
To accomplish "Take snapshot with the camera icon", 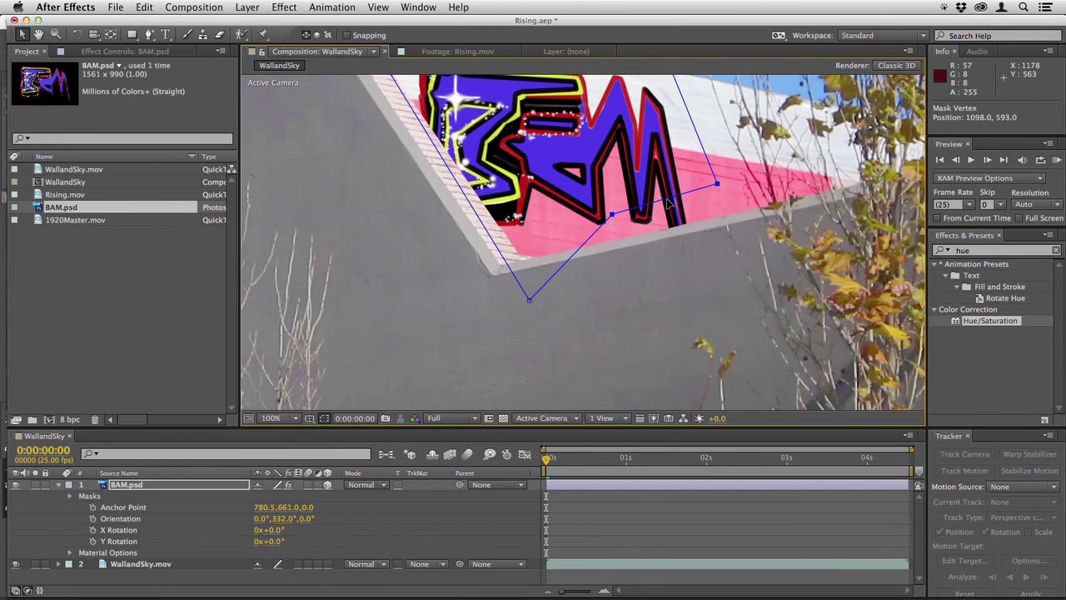I will point(386,418).
